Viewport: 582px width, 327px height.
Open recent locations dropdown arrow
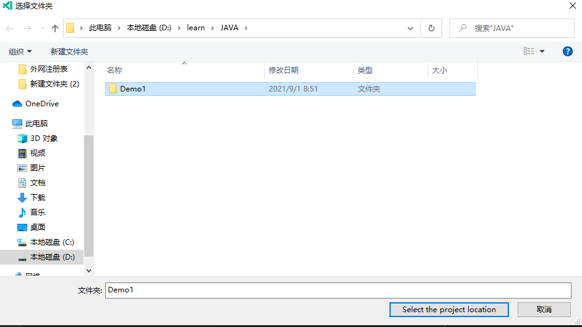tap(42, 28)
